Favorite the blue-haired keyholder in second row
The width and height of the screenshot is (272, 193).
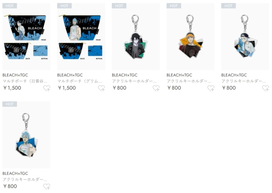(47, 187)
